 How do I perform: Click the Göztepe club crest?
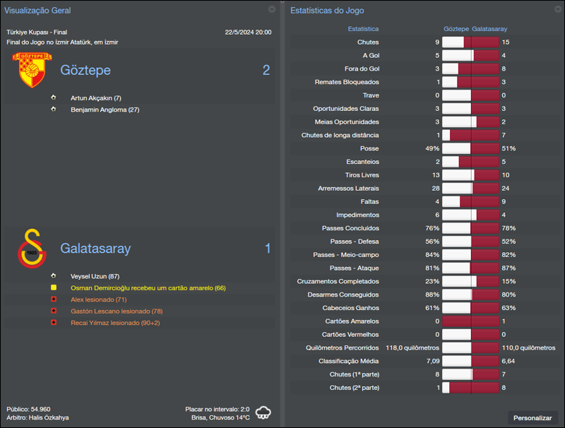30,70
